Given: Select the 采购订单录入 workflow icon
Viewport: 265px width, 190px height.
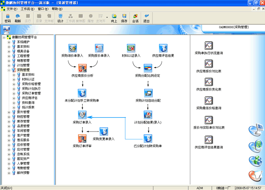Looking at the screenshot, I should tap(82, 114).
